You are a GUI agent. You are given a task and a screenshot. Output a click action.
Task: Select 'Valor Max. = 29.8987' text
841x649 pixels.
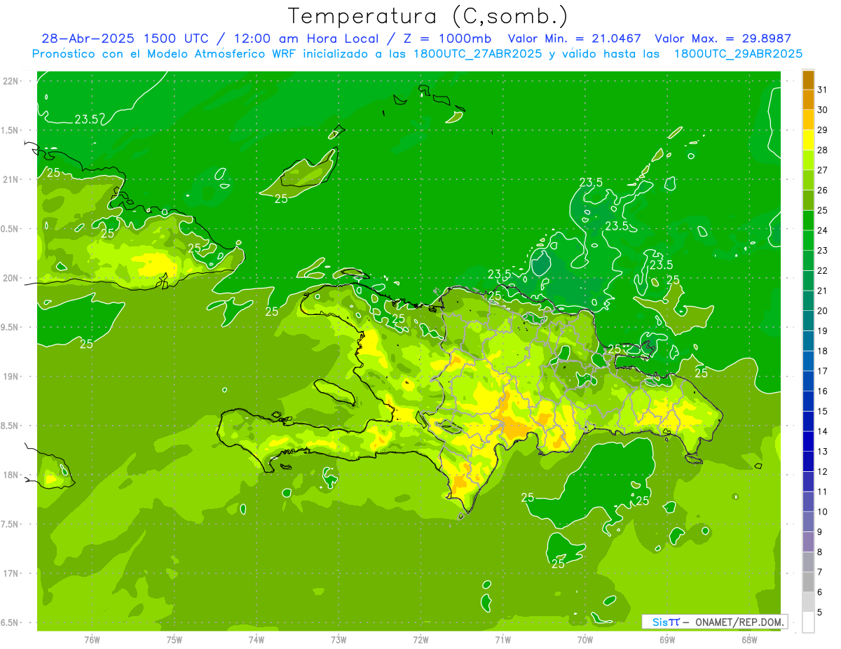(723, 39)
